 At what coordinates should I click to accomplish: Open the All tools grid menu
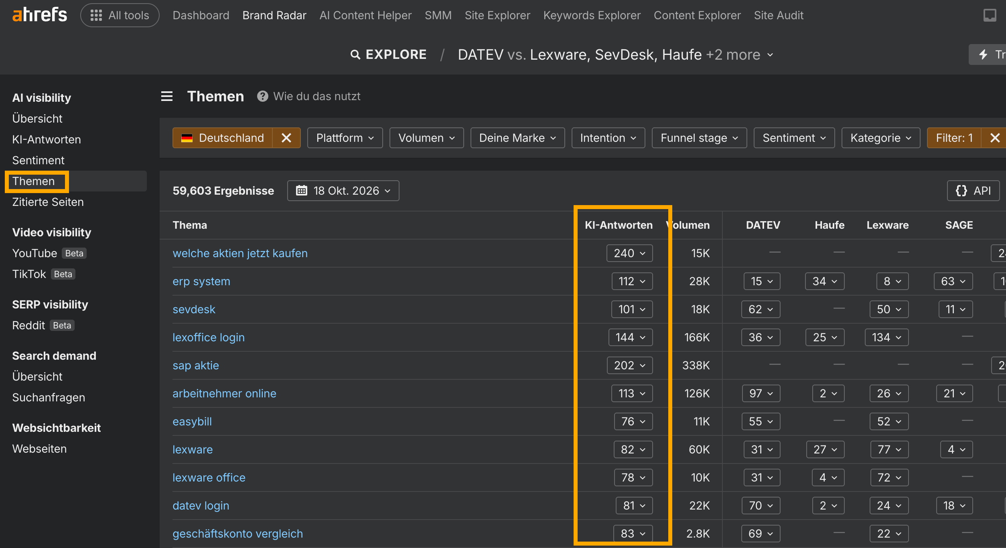120,15
